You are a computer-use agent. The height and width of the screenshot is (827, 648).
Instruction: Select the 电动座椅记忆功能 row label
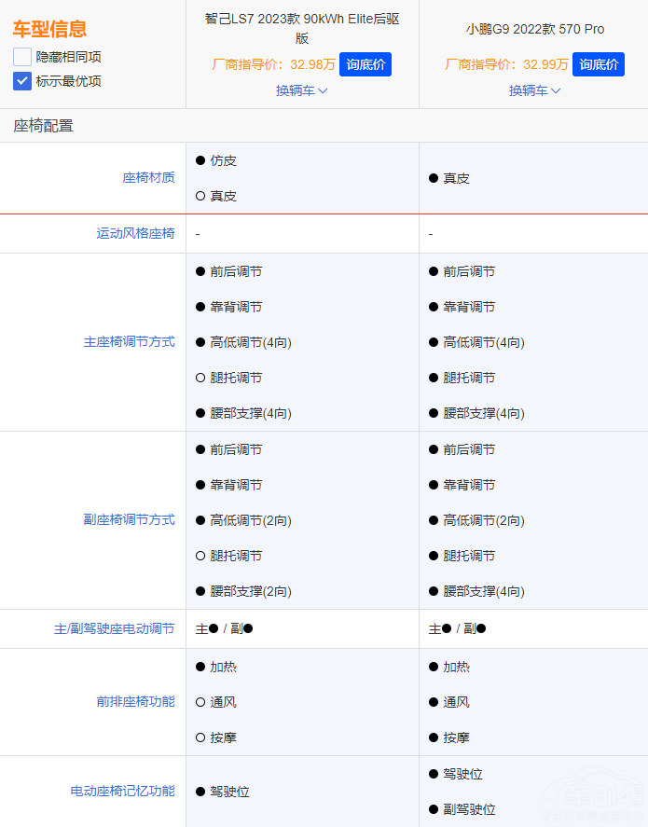point(122,791)
